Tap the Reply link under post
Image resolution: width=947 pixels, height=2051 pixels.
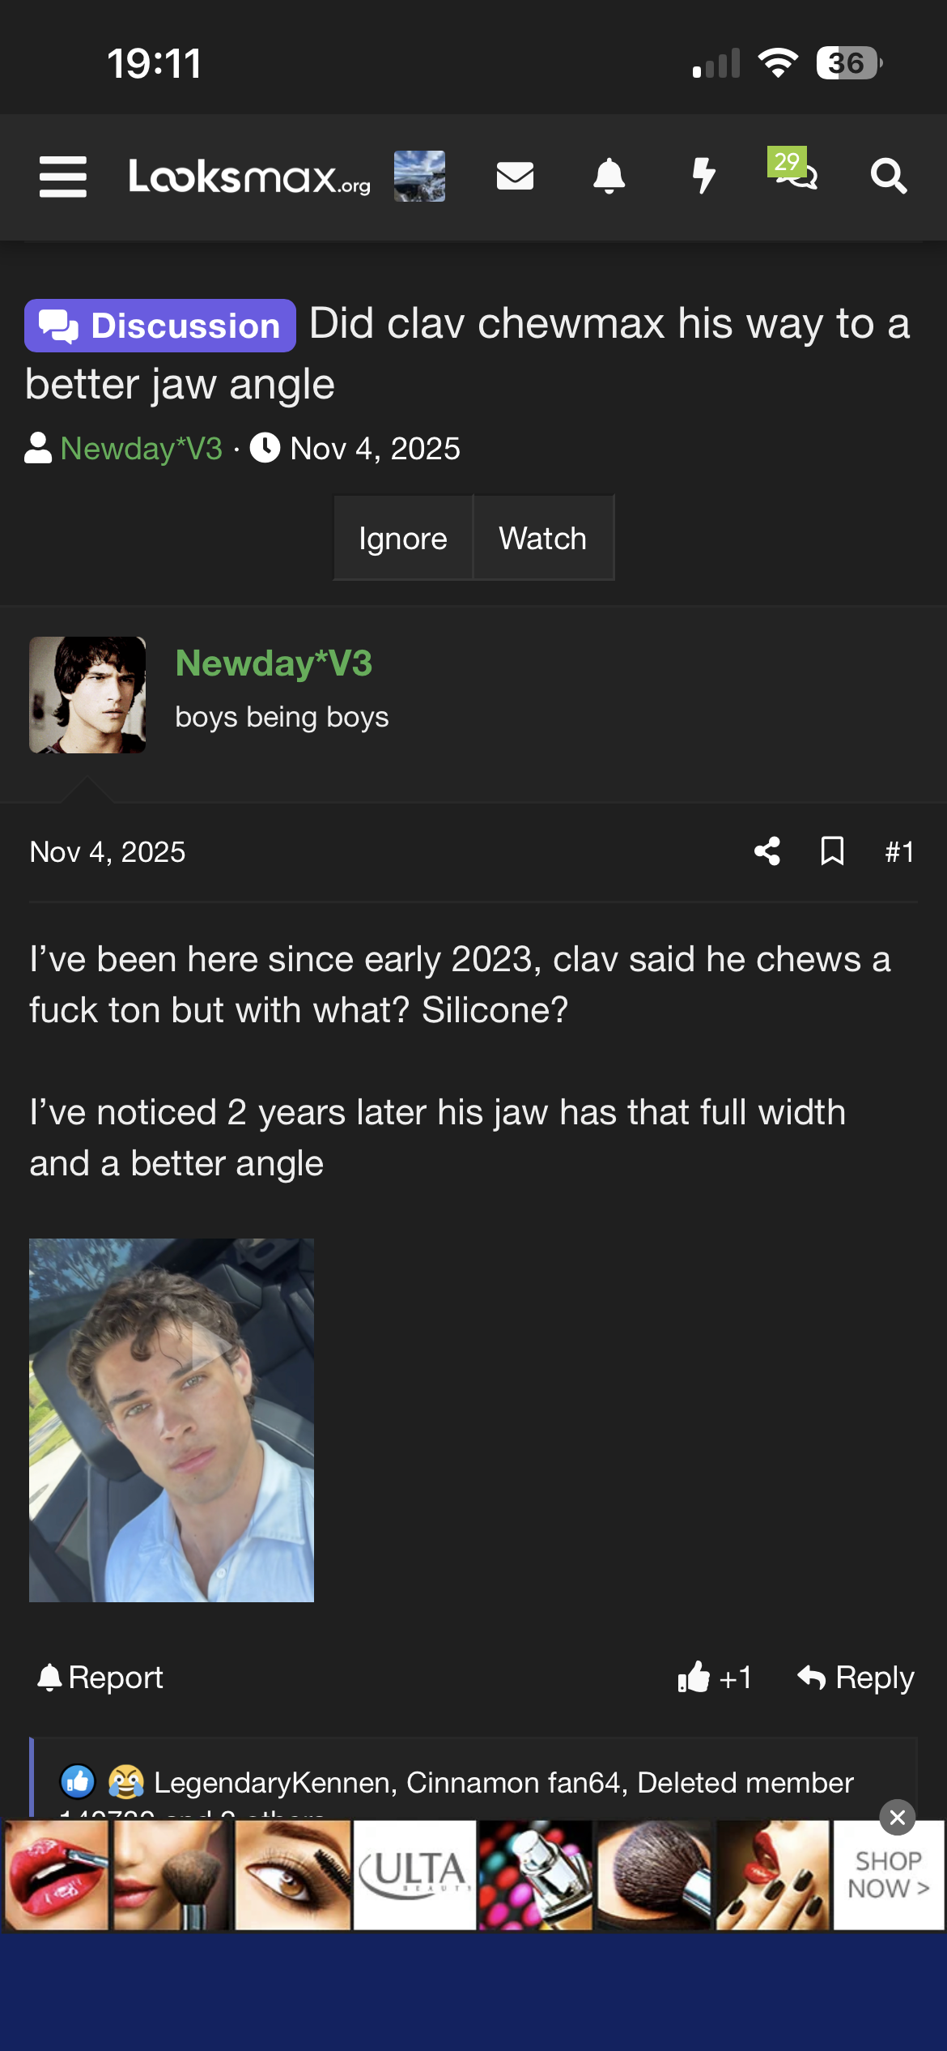point(856,1678)
